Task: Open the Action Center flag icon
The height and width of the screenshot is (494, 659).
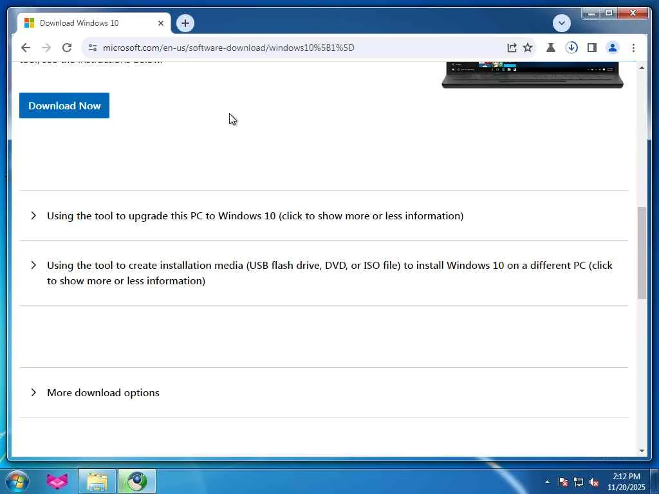Action: pos(562,482)
